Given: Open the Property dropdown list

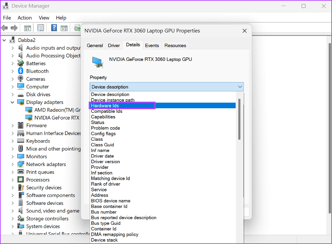Looking at the screenshot, I should 240,86.
